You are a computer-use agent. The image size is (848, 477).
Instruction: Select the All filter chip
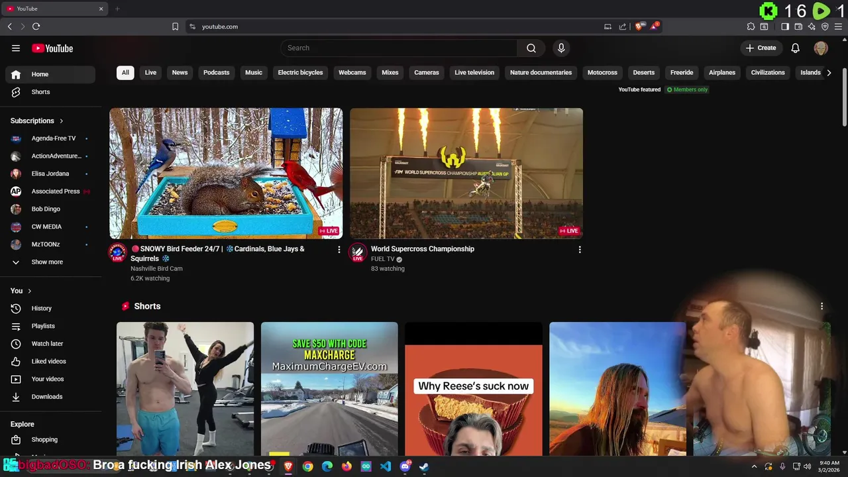coord(125,73)
